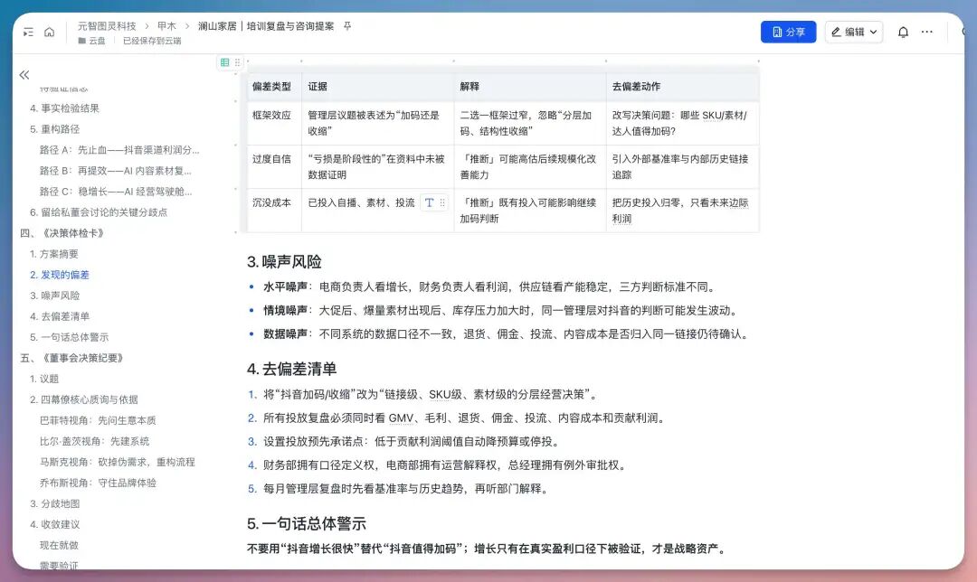Jump to outline 4. 收敛建议
Image resolution: width=977 pixels, height=582 pixels.
coord(54,524)
